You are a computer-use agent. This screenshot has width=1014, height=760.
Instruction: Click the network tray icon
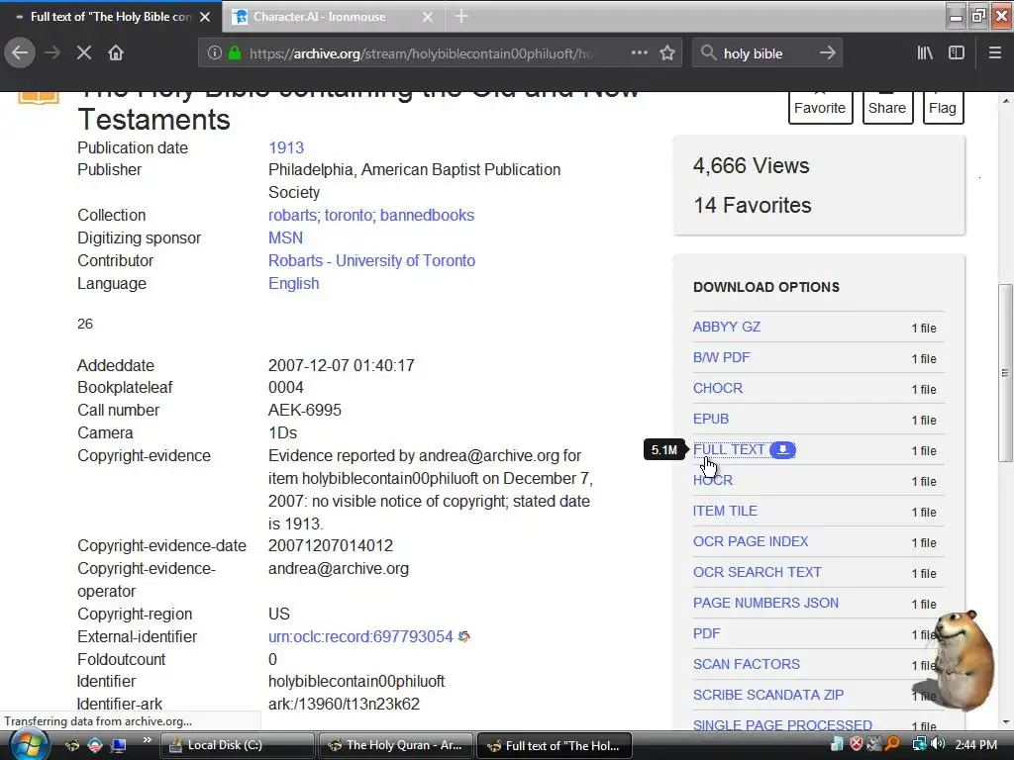920,744
